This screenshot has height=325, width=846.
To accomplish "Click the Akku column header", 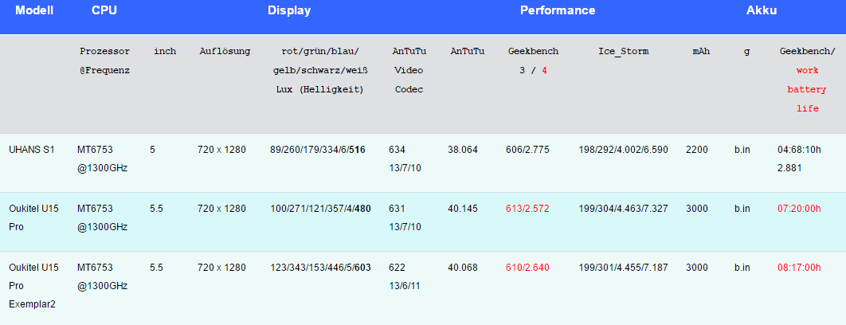I will tap(762, 10).
